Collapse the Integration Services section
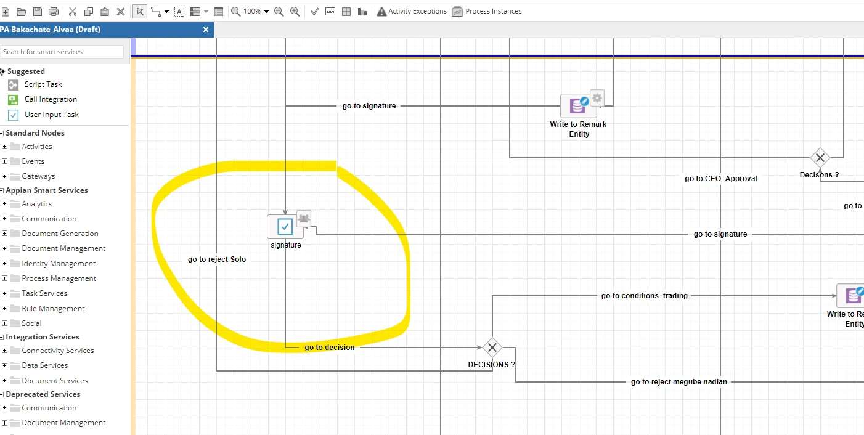This screenshot has height=435, width=864. pyautogui.click(x=2, y=337)
